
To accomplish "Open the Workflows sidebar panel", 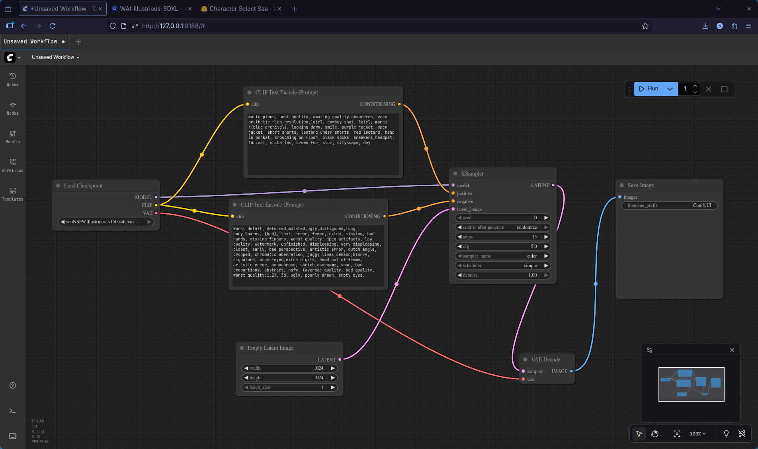I will pyautogui.click(x=13, y=165).
